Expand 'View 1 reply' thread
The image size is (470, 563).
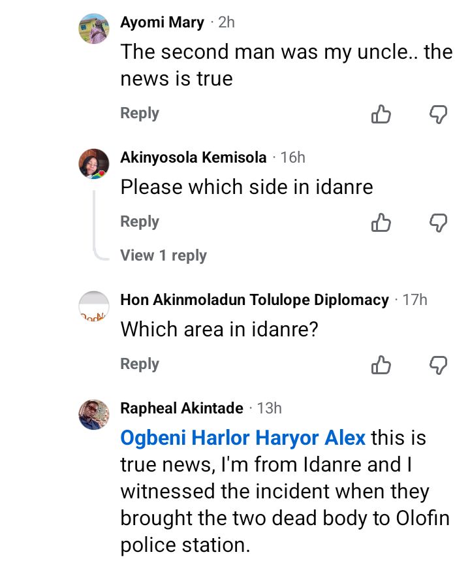coord(163,255)
